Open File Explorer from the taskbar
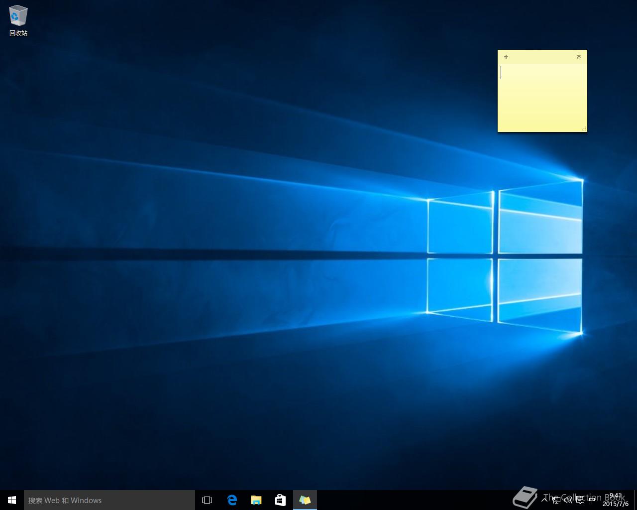637x510 pixels. pyautogui.click(x=256, y=500)
